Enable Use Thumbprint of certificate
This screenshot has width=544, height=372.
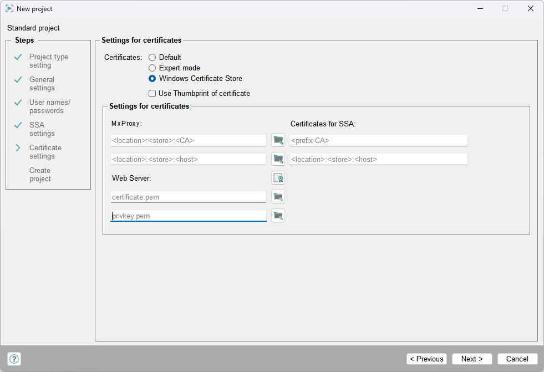(152, 94)
